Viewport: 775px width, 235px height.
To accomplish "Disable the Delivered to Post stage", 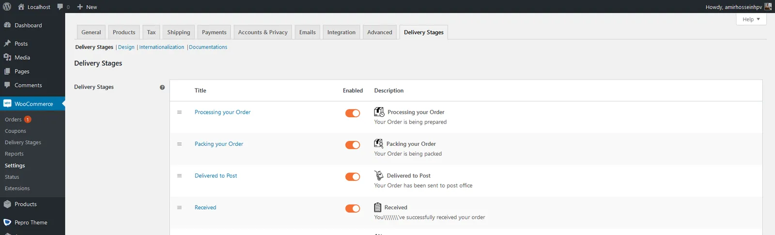I will [x=353, y=177].
